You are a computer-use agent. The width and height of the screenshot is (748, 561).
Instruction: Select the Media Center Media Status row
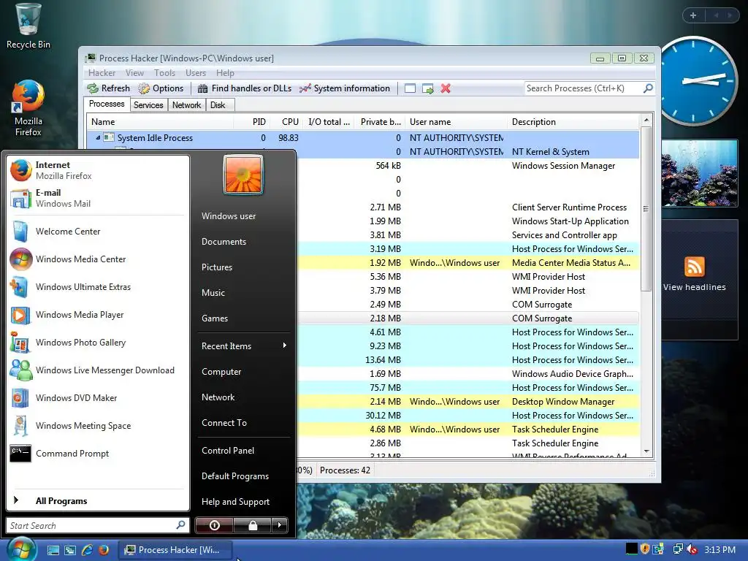pyautogui.click(x=467, y=263)
